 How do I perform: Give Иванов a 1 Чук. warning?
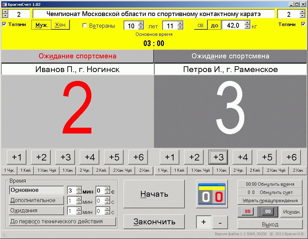pos(9,170)
